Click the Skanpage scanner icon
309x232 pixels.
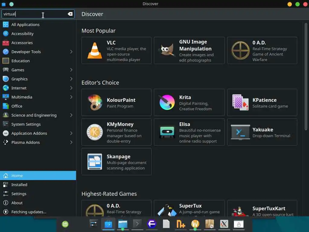coord(95,162)
